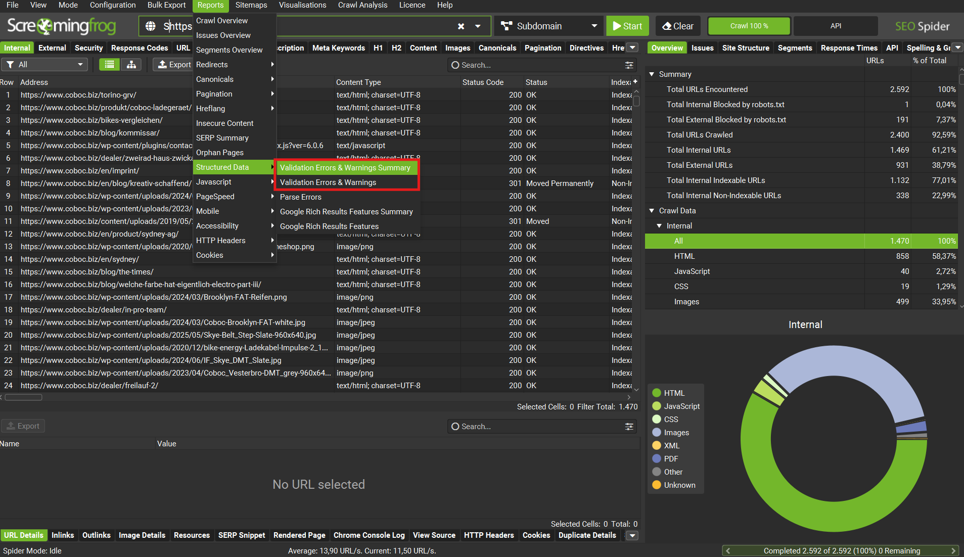The width and height of the screenshot is (964, 557).
Task: Go to next crawl status arrow
Action: coord(953,551)
